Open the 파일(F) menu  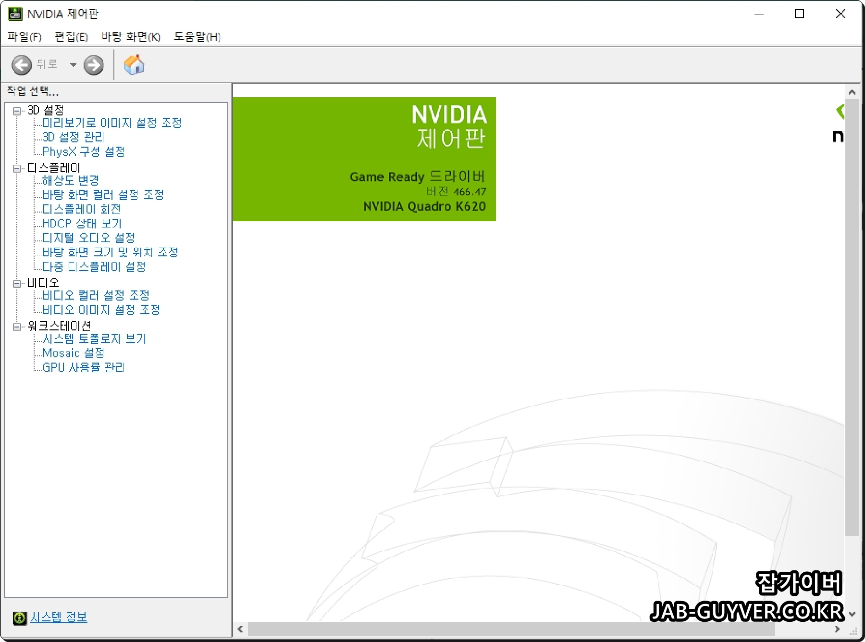click(25, 37)
